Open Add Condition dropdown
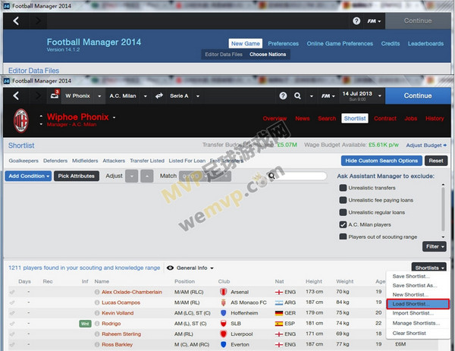455x351 pixels. [x=28, y=176]
